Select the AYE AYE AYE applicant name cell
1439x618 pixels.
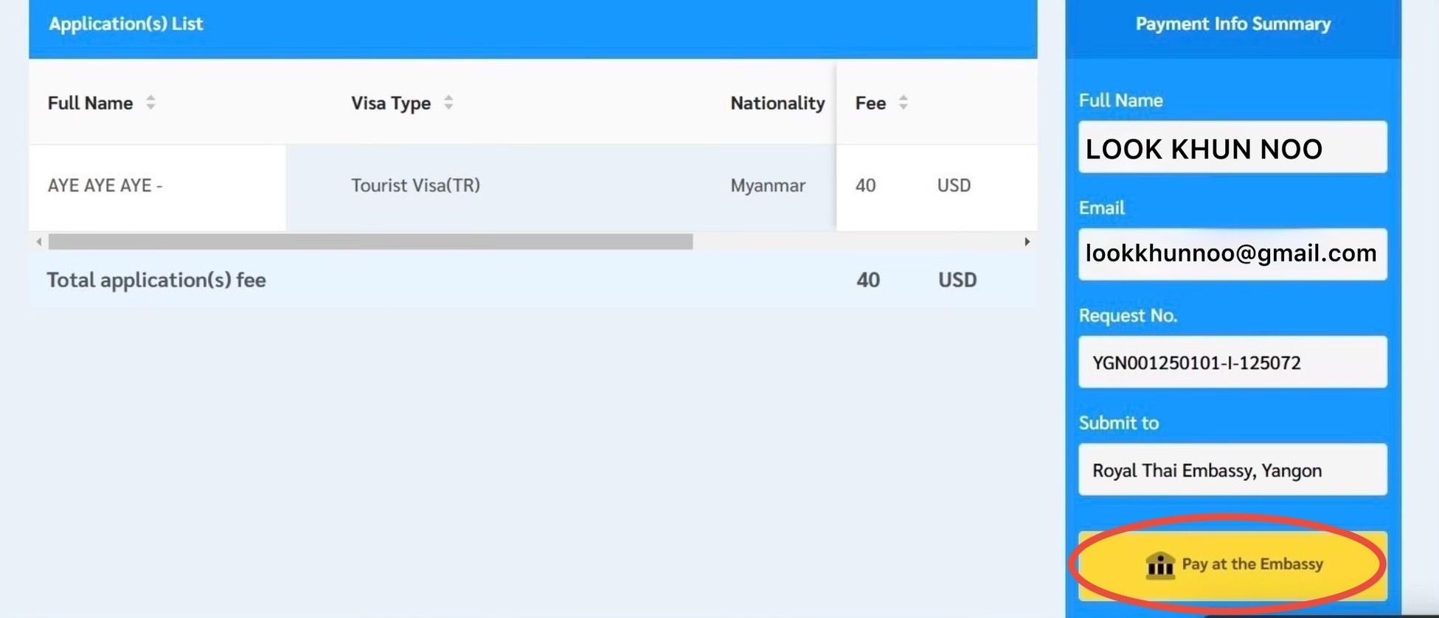click(x=105, y=185)
